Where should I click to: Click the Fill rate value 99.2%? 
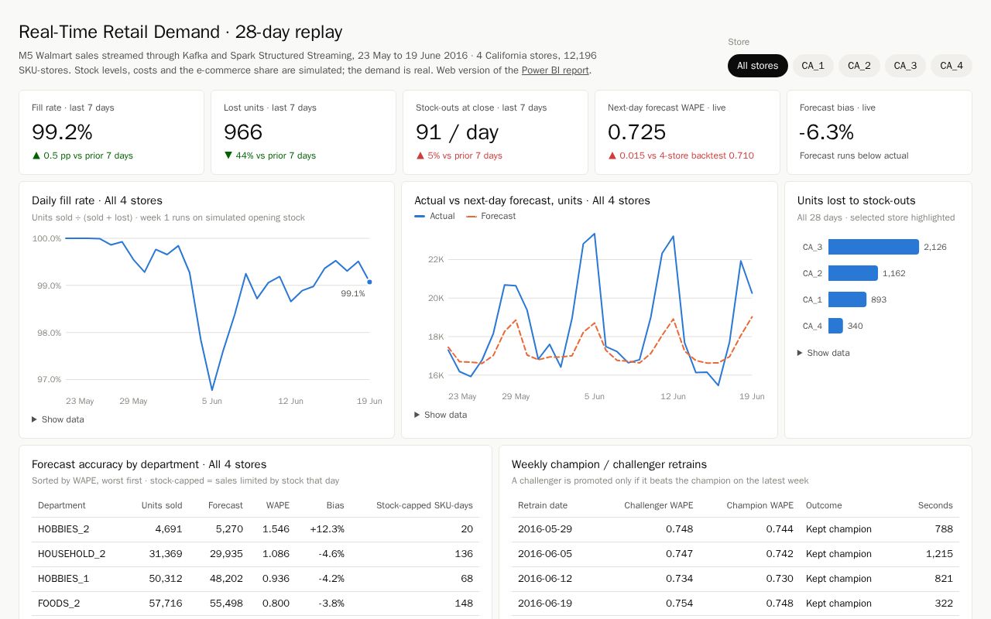62,132
